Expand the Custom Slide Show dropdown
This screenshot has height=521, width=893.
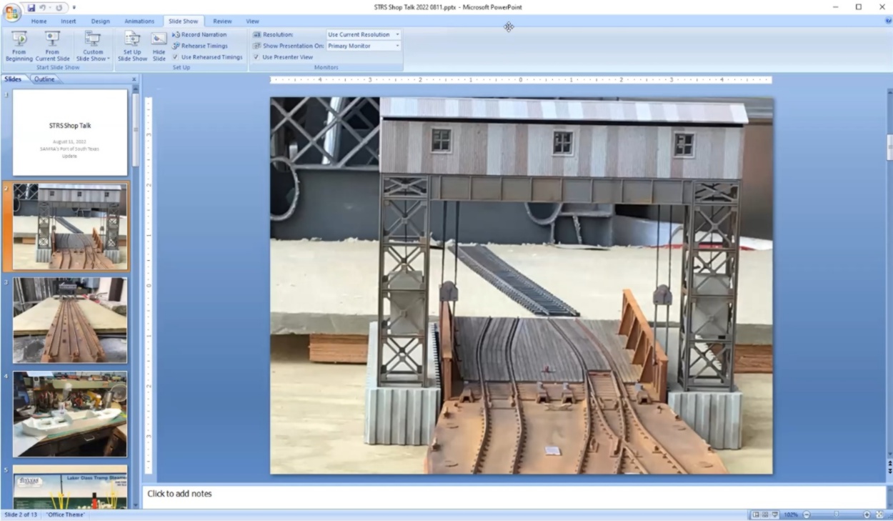tap(93, 46)
